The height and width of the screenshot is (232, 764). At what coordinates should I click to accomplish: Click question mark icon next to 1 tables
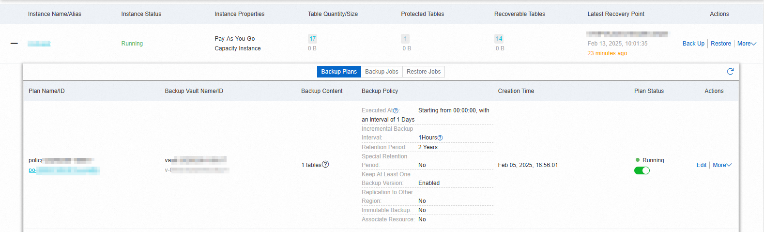pyautogui.click(x=325, y=165)
